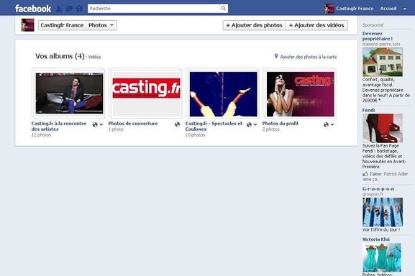Click the Facebook logo

(x=33, y=9)
